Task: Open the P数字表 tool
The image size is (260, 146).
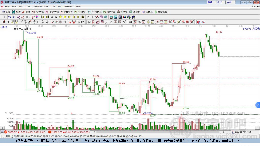Action: click(x=67, y=12)
